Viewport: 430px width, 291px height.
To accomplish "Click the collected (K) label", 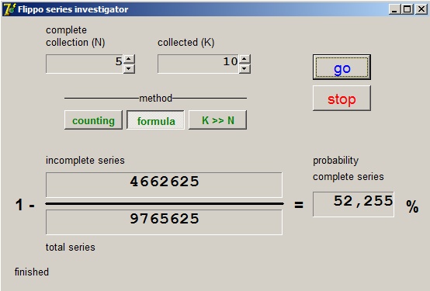I will [186, 43].
